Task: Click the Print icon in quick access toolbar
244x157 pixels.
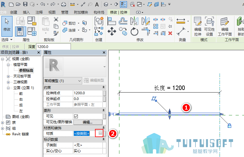Action: pos(64,4)
